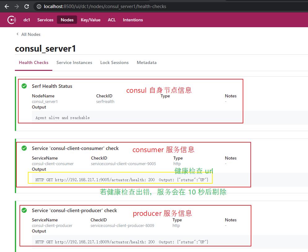Select the Nodes menu item
The image size is (308, 252).
coord(67,20)
